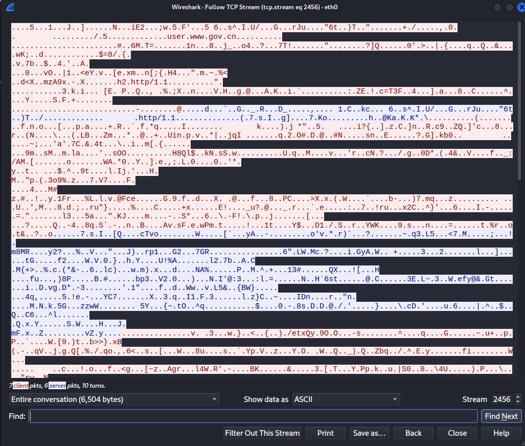Click the window minimize circle icon
Screen dimensions: 525x446
click(x=497, y=7)
